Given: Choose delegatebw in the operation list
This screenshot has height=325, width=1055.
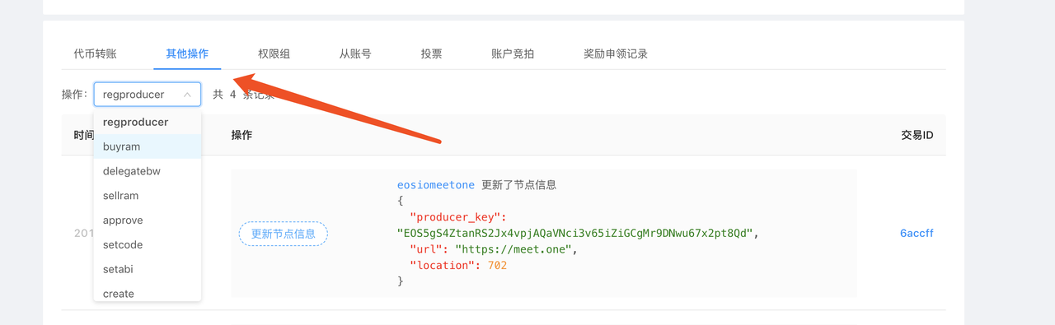Looking at the screenshot, I should [x=148, y=171].
